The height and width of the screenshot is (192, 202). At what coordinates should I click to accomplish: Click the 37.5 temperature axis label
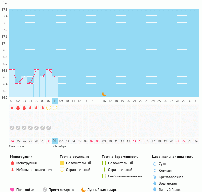click(x=5, y=9)
